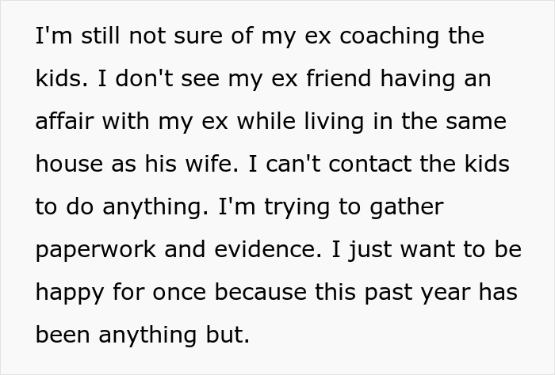Click the word "same" in the text
Screen dimensions: 555x375
pyautogui.click(x=475, y=122)
